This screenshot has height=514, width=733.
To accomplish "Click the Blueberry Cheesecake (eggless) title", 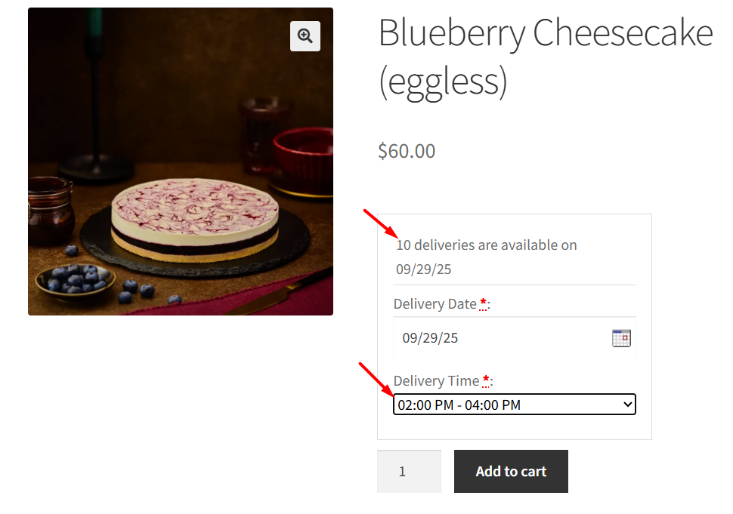I will [545, 57].
